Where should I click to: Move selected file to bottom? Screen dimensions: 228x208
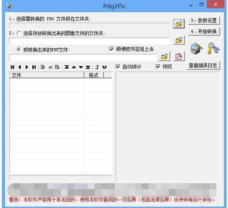[88, 67]
